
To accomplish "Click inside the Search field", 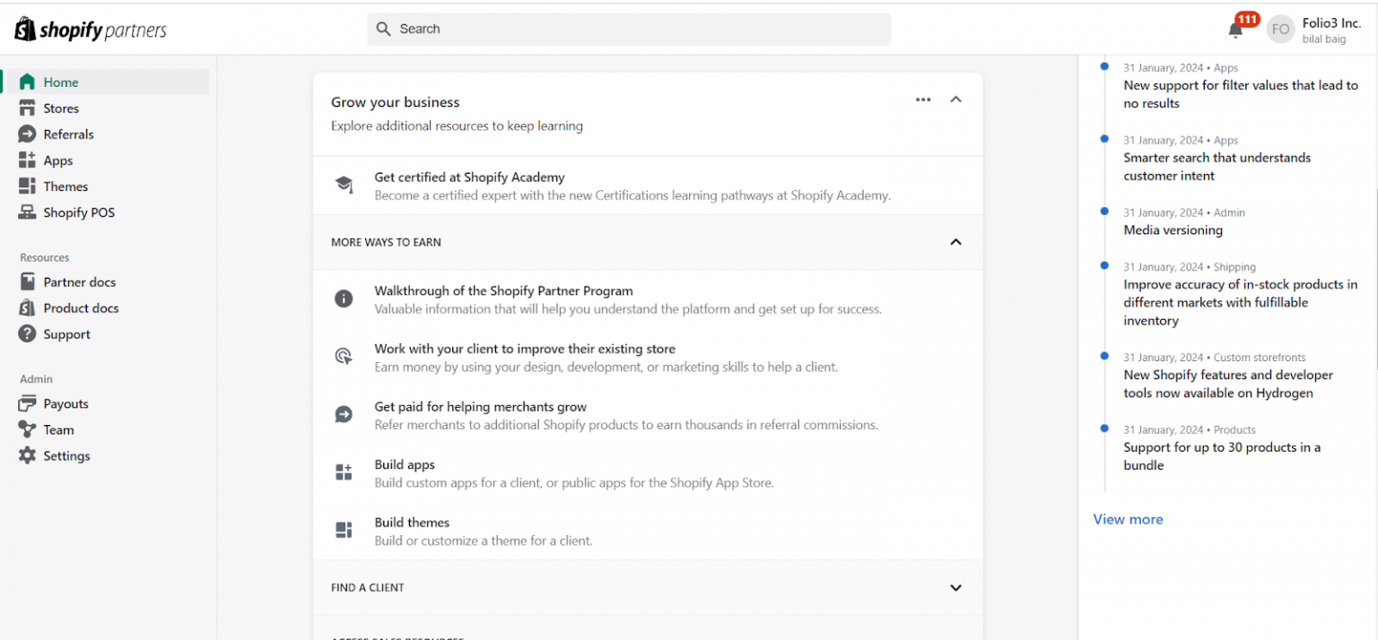I will click(x=628, y=29).
